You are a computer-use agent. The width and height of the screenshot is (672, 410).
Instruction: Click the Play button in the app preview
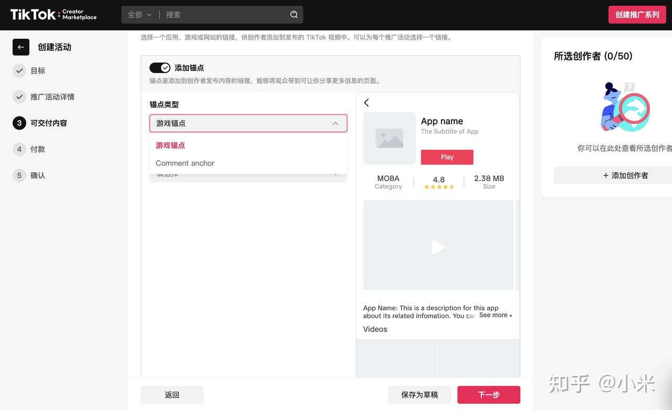(x=447, y=157)
